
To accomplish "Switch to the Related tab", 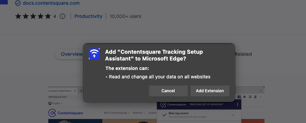I will coord(243,54).
